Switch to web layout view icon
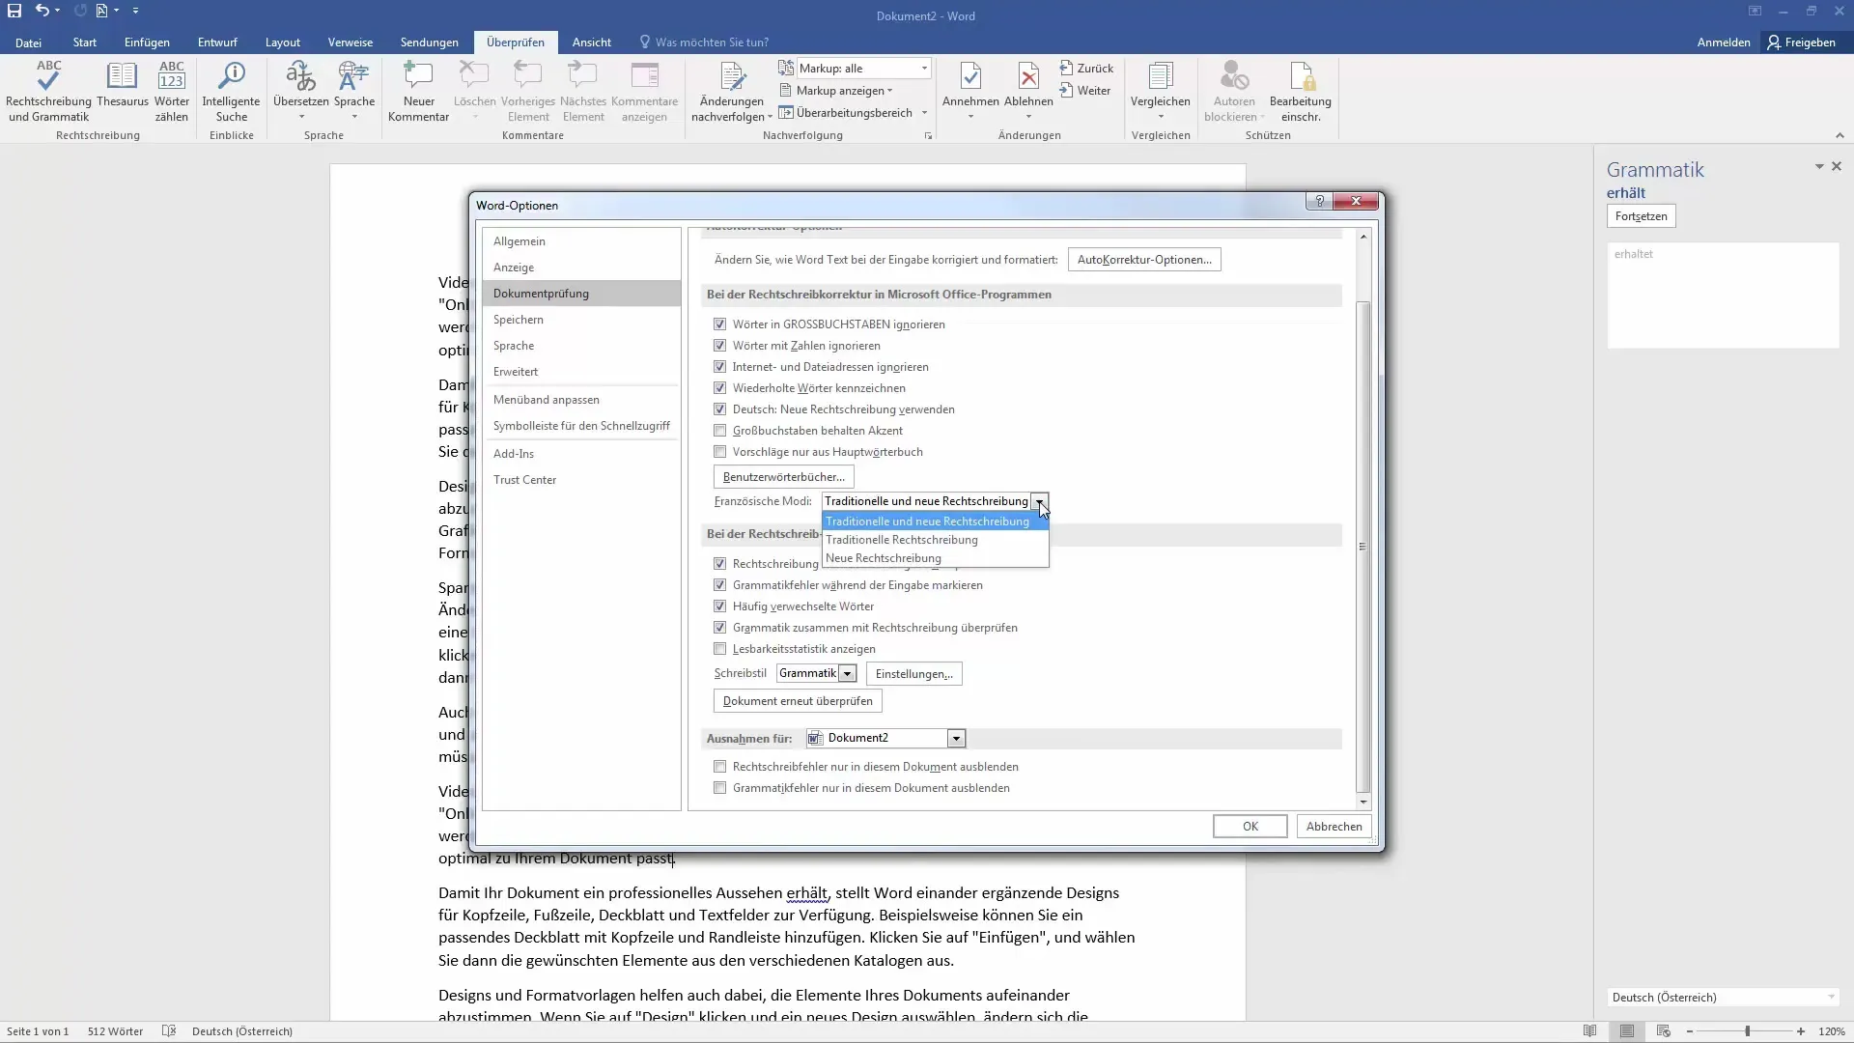Screen dimensions: 1854x1043 1663,1031
